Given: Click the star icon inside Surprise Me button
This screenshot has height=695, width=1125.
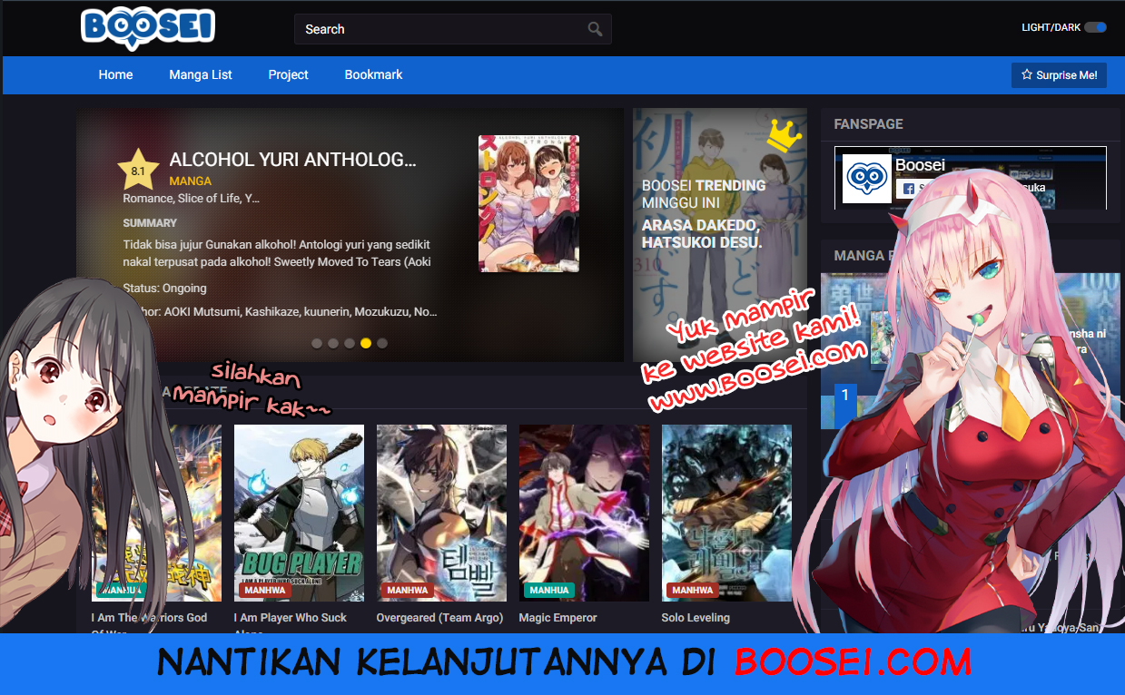Looking at the screenshot, I should [1027, 75].
